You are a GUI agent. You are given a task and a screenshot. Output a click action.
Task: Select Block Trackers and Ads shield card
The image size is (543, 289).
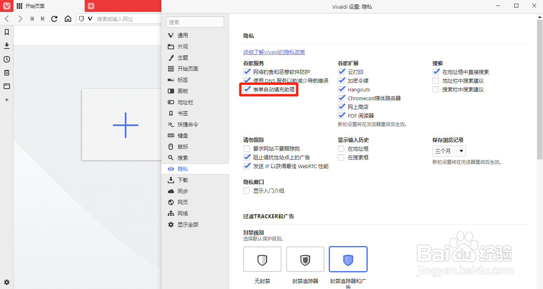[x=348, y=259]
